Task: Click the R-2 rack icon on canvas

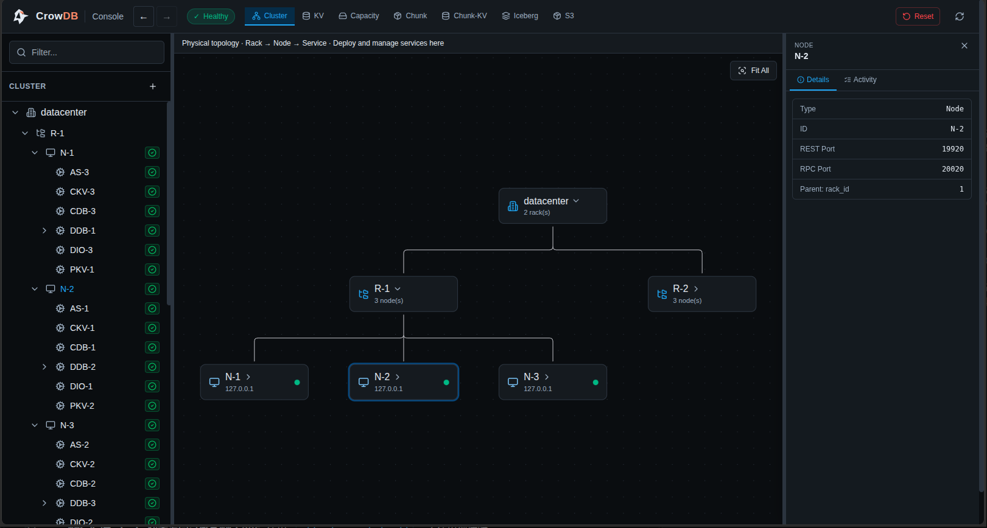Action: (x=662, y=294)
